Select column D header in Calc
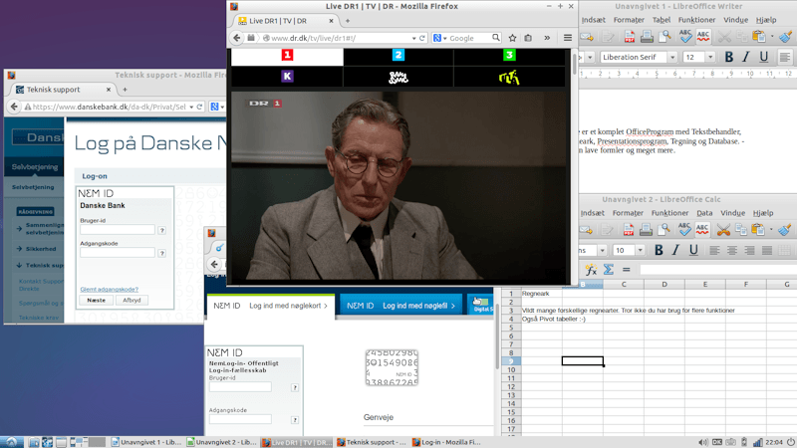Screen dimensions: 797x448 (664, 285)
